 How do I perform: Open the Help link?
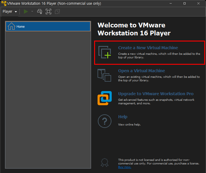click(x=123, y=117)
